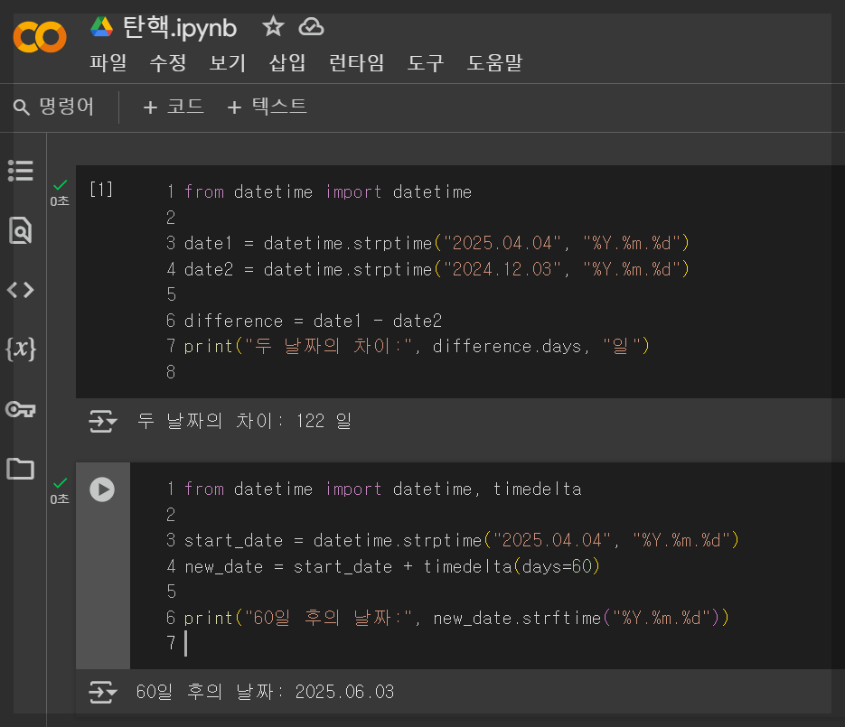845x727 pixels.
Task: Click the Google Drive icon beside notebook title
Action: (x=101, y=26)
